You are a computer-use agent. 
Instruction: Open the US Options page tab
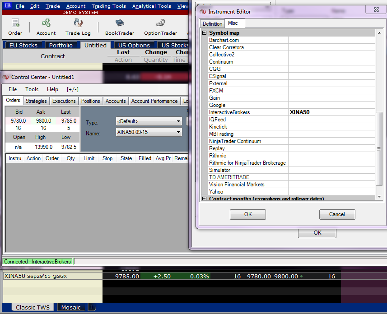(x=134, y=46)
